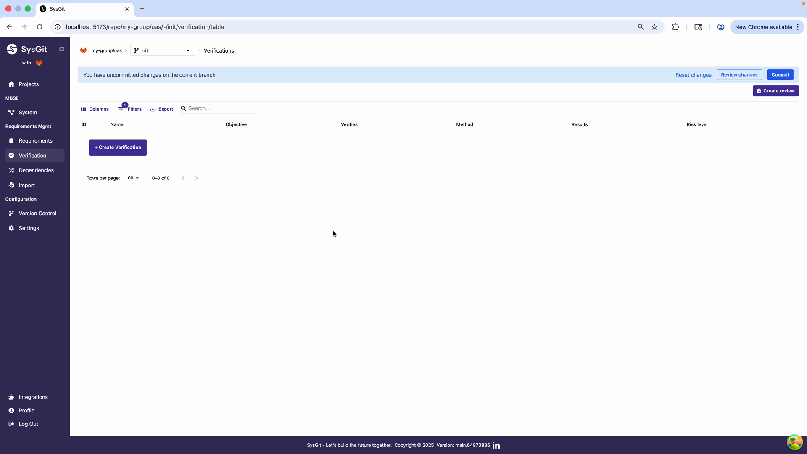Open the init branch dropdown
Screen dimensions: 807x454
coord(162,50)
